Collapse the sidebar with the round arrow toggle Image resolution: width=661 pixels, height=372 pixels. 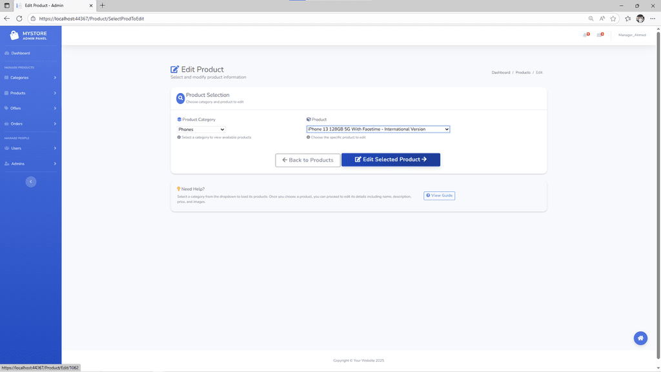click(30, 182)
